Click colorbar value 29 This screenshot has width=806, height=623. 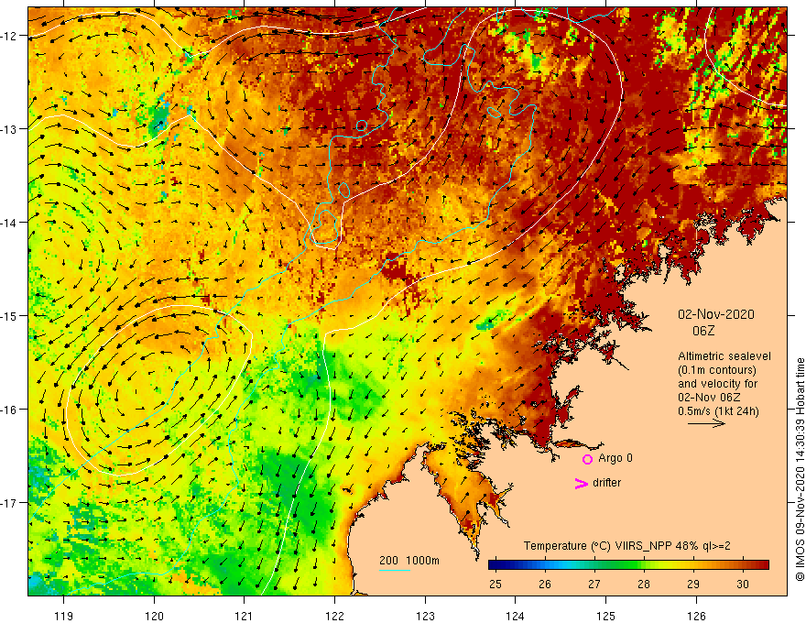tap(693, 585)
